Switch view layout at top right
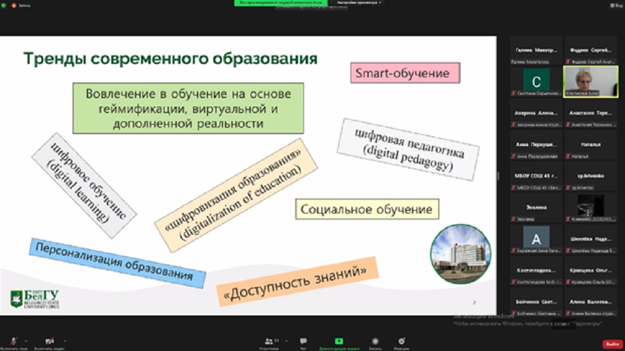The width and height of the screenshot is (625, 351). [x=616, y=5]
